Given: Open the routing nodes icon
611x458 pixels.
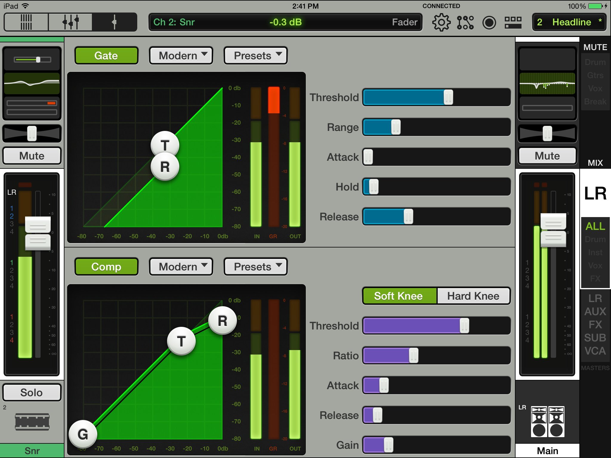Looking at the screenshot, I should tap(465, 22).
